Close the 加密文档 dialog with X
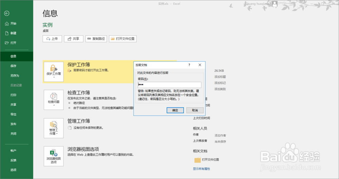 (x=200, y=65)
